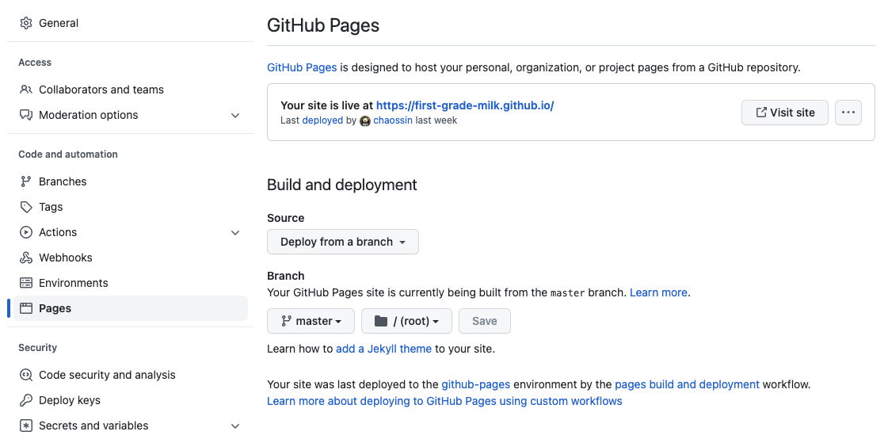Open Tags settings
Viewport: 888px width, 439px height.
[131, 208]
